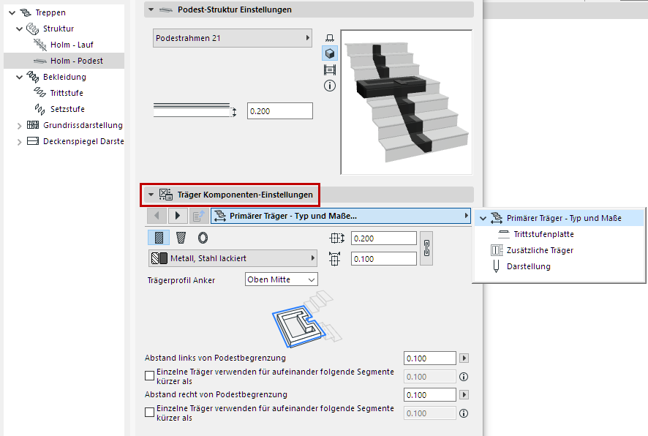Expand the Grundrissdarstellung tree node

(x=20, y=126)
